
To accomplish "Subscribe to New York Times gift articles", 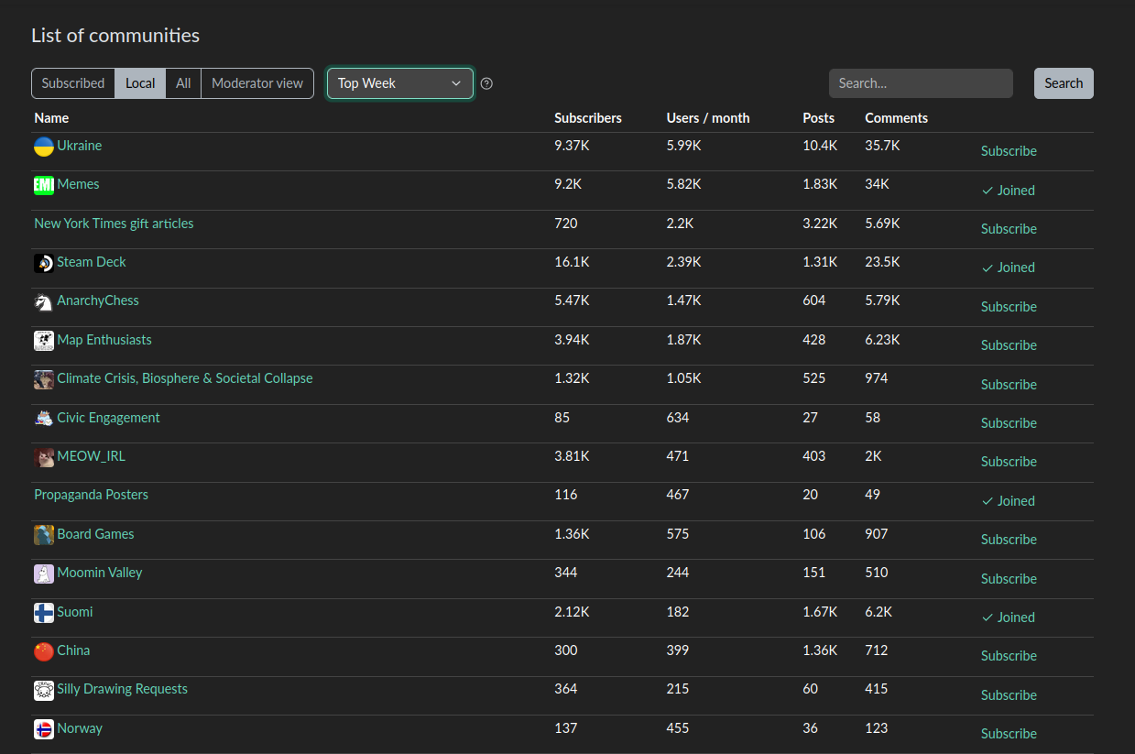I will [1009, 229].
